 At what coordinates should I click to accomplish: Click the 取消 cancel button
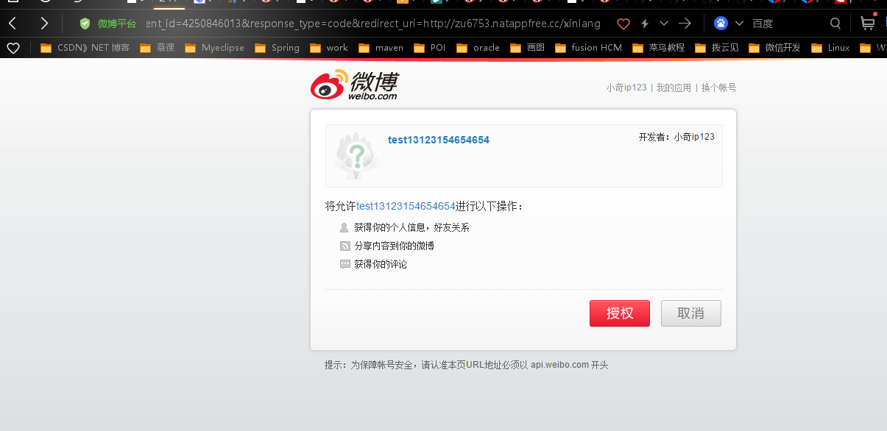(690, 313)
